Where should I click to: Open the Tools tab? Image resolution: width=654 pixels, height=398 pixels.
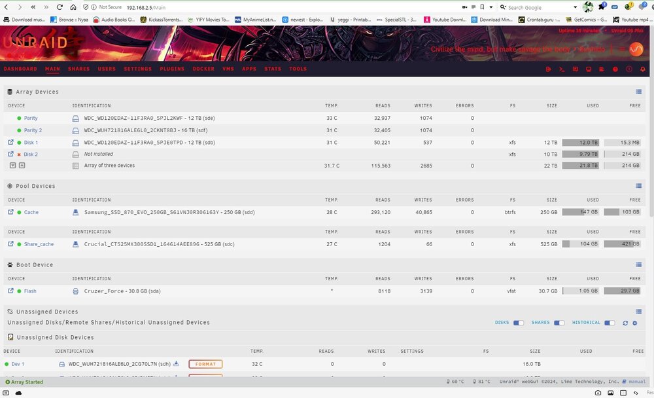coord(298,69)
